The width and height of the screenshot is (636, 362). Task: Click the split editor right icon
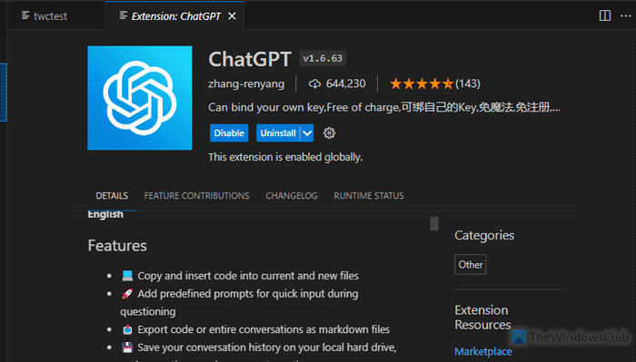605,15
